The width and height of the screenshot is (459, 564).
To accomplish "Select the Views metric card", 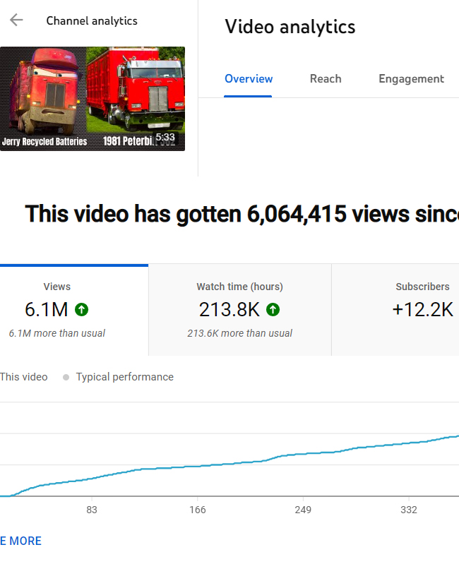I will [x=57, y=309].
